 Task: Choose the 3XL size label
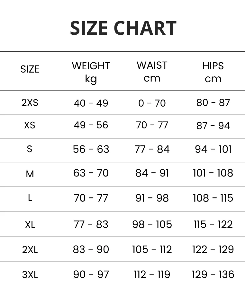pos(30,274)
